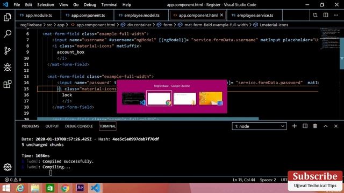
Task: Select desktop thumbnail in task switcher
Action: [x=211, y=98]
